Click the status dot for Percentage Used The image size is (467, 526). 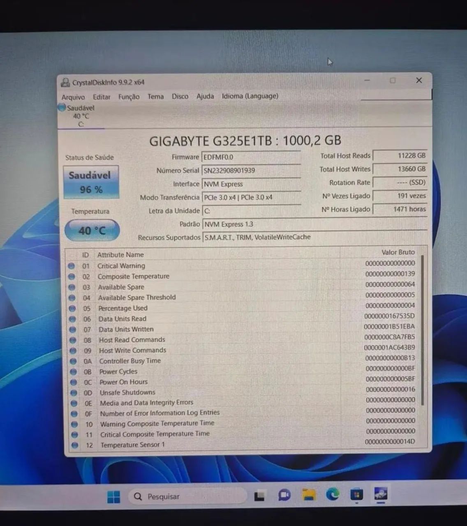(72, 308)
